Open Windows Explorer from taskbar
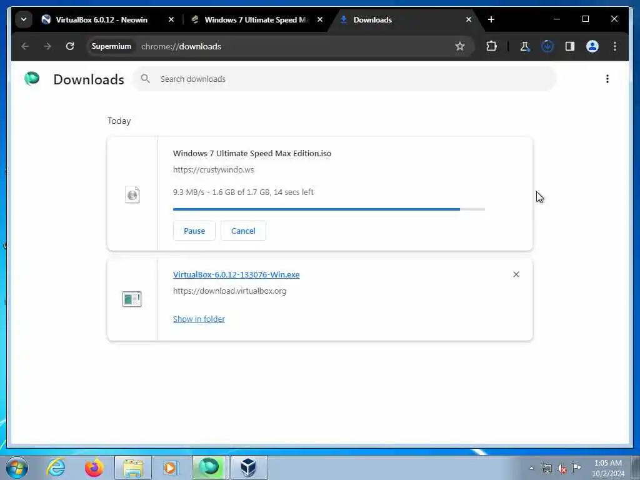 [x=133, y=467]
